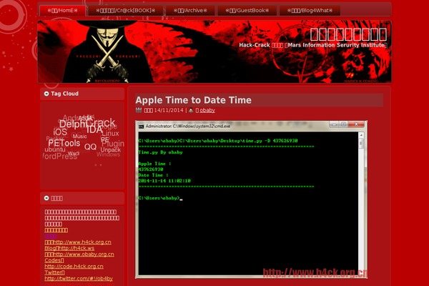Open the HomE navigation tab
This screenshot has height=286, width=429.
coord(63,11)
